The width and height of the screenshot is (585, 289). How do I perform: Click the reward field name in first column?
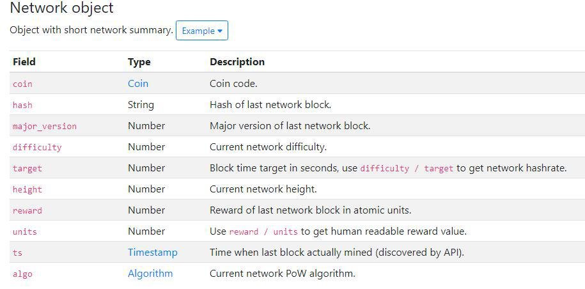tap(27, 210)
